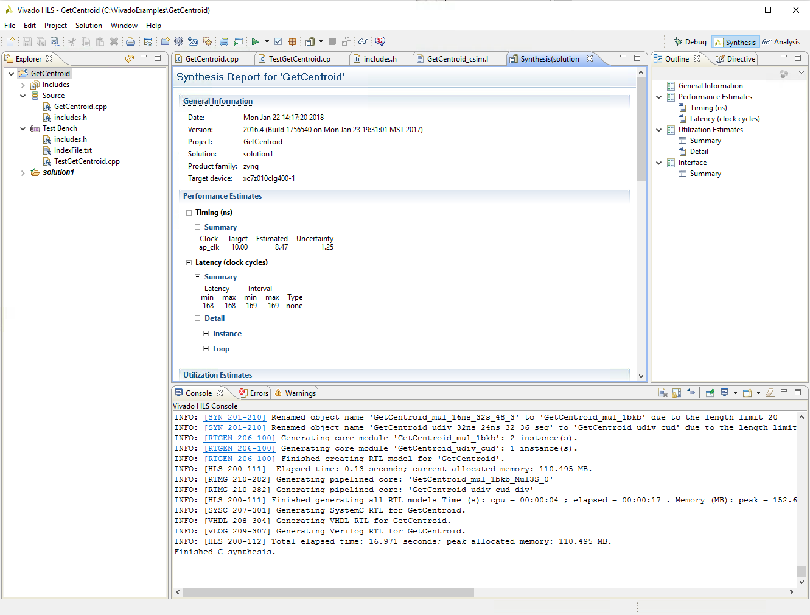Click the Open Wave Viewer glasses icon
This screenshot has height=615, width=810.
pyautogui.click(x=363, y=41)
